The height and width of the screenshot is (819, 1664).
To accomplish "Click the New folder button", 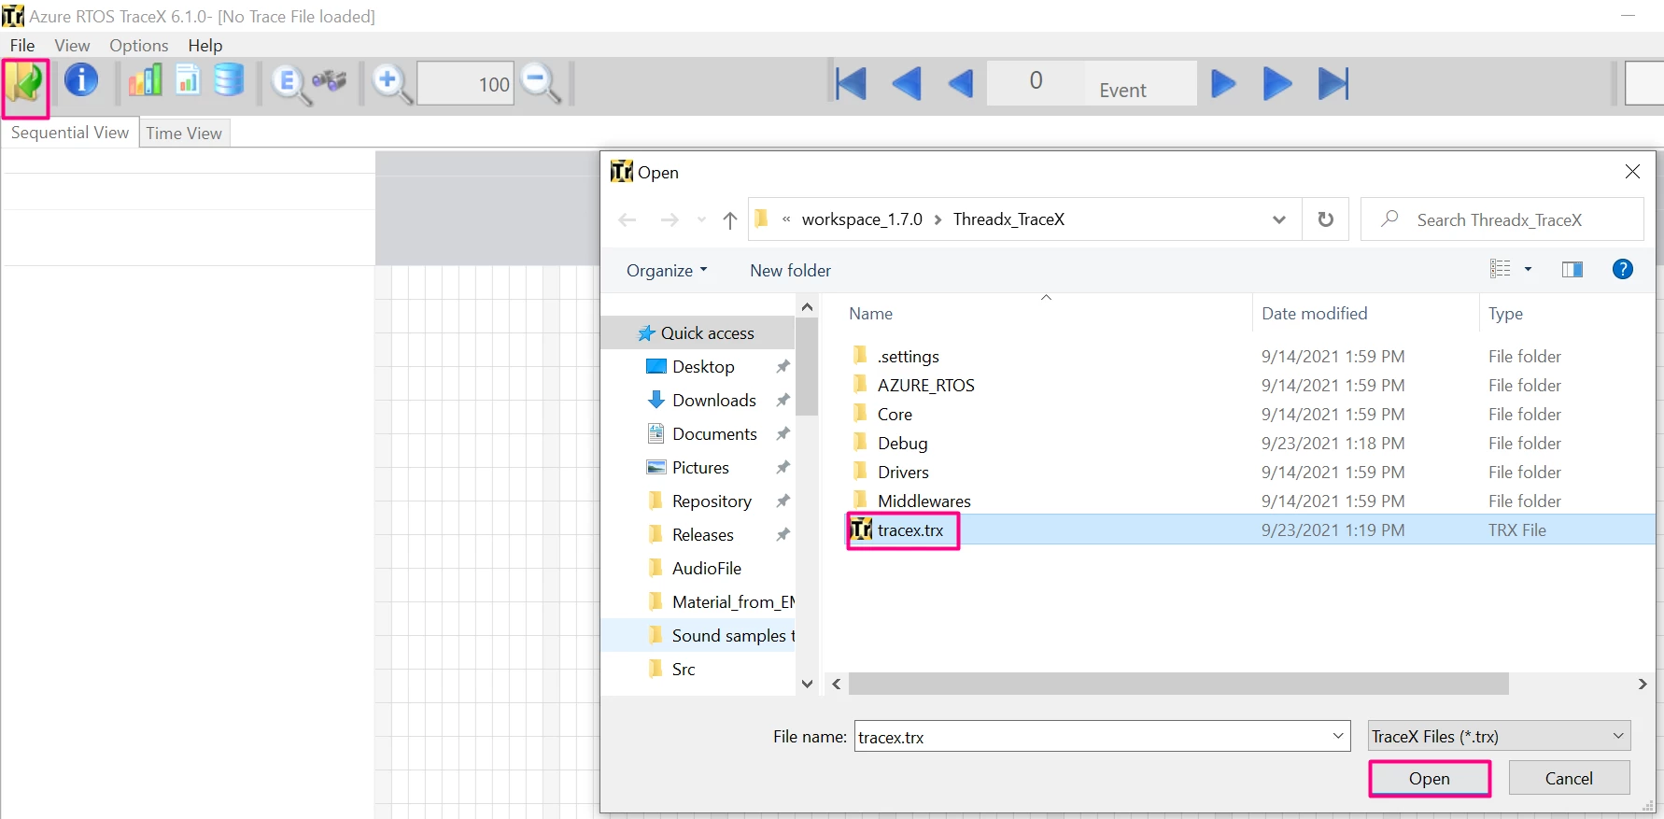I will (790, 271).
